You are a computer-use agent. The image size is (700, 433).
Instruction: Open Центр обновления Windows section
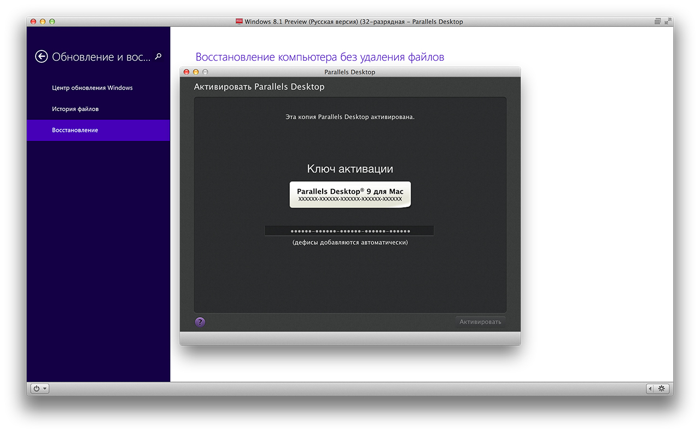[92, 88]
